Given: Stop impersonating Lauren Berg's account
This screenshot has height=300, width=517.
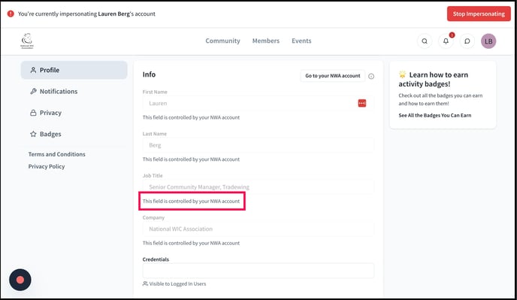Looking at the screenshot, I should click(x=479, y=14).
